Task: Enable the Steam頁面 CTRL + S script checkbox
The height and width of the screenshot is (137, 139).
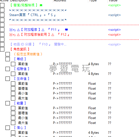Action: (2, 15)
